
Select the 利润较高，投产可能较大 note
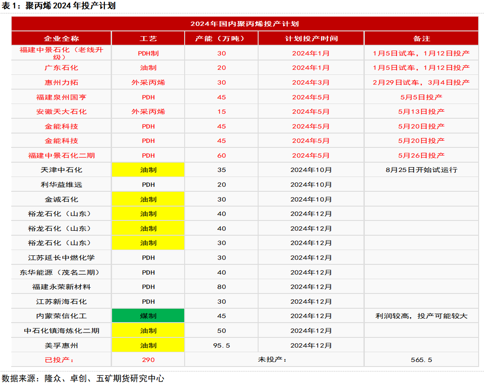tap(421, 316)
